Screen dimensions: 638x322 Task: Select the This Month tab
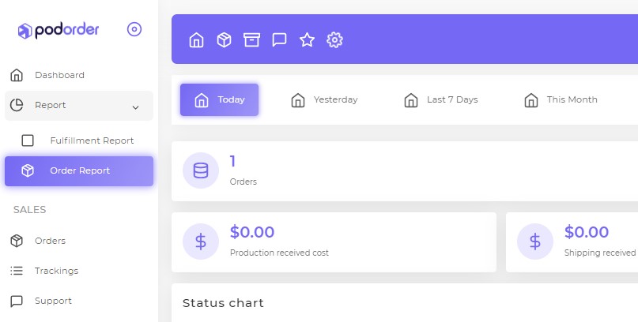[x=561, y=100]
